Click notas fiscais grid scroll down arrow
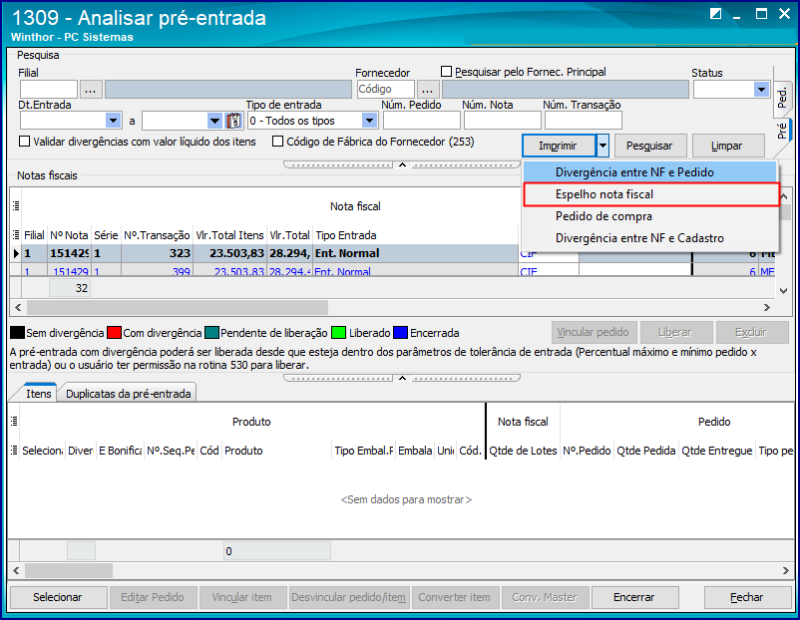 (784, 291)
